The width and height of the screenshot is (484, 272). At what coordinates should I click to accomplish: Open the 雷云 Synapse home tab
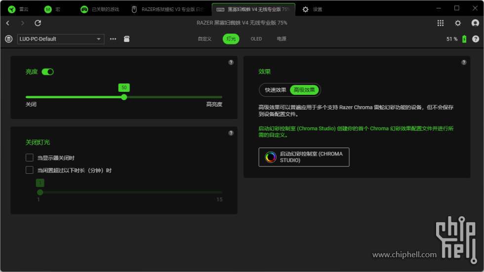[18, 9]
